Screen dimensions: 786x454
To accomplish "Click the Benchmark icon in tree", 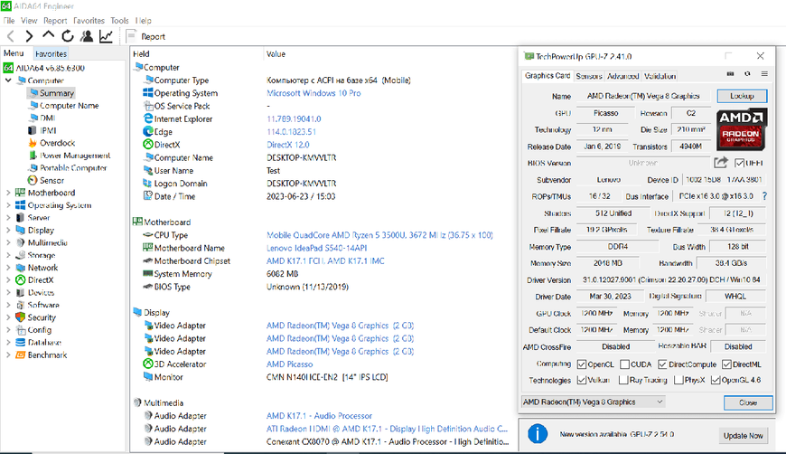I will point(20,355).
